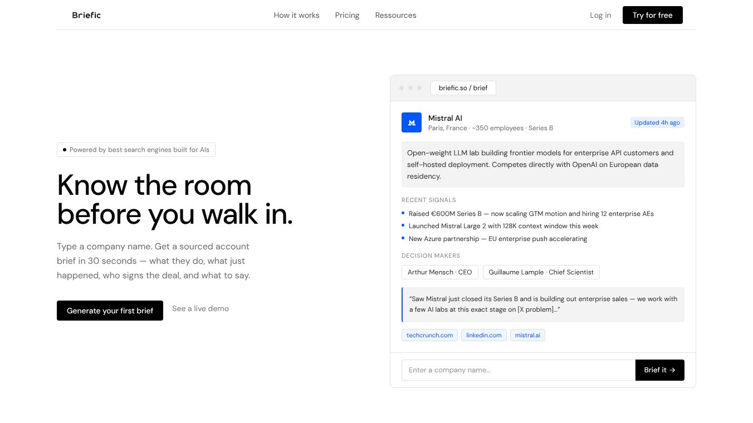Viewport: 753px width, 423px height.
Task: Focus the Enter a company name field
Action: [519, 370]
